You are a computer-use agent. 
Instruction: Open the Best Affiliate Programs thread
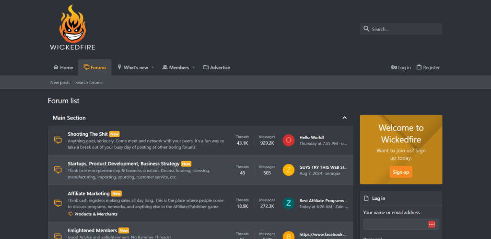pos(324,201)
